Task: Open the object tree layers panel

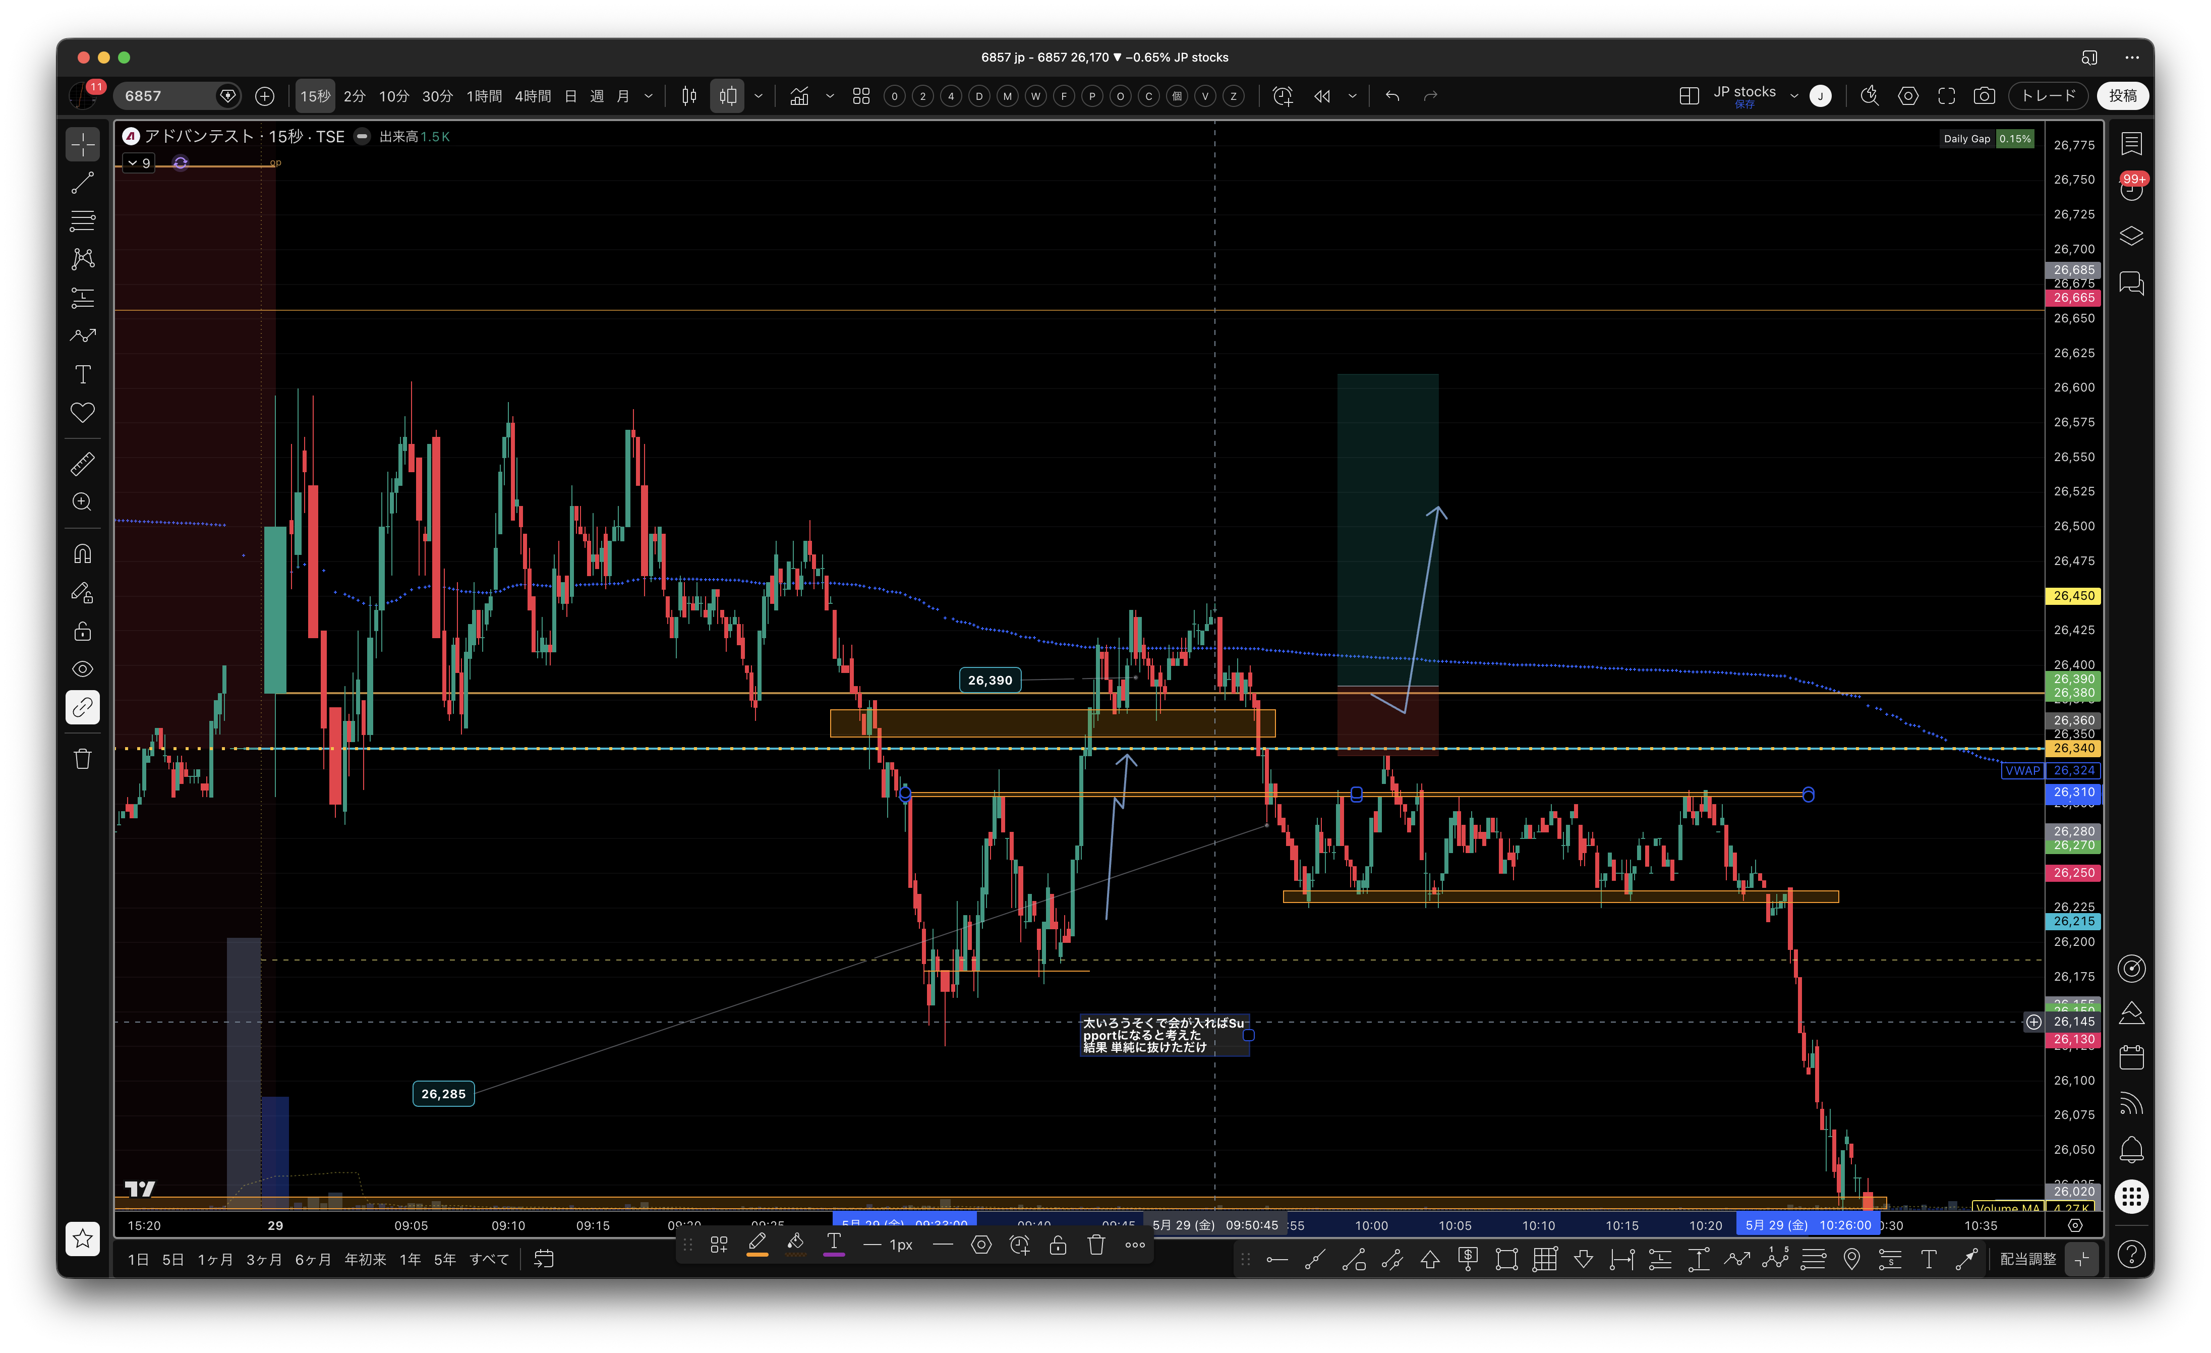Action: tap(2132, 236)
